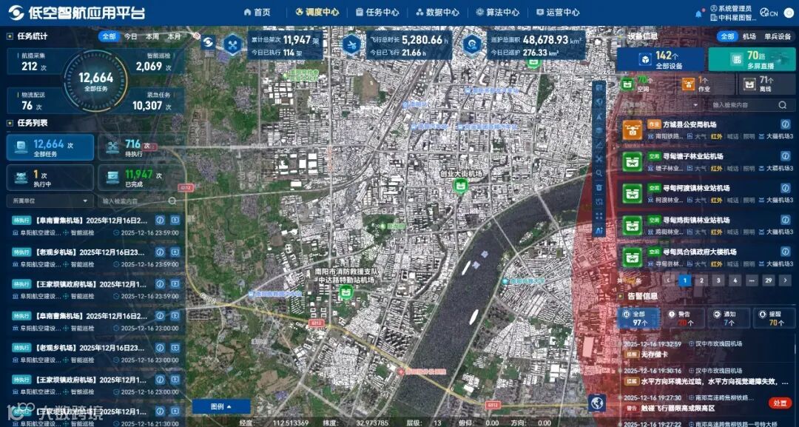Filter device info by 机场
The width and height of the screenshot is (799, 427).
click(x=749, y=36)
